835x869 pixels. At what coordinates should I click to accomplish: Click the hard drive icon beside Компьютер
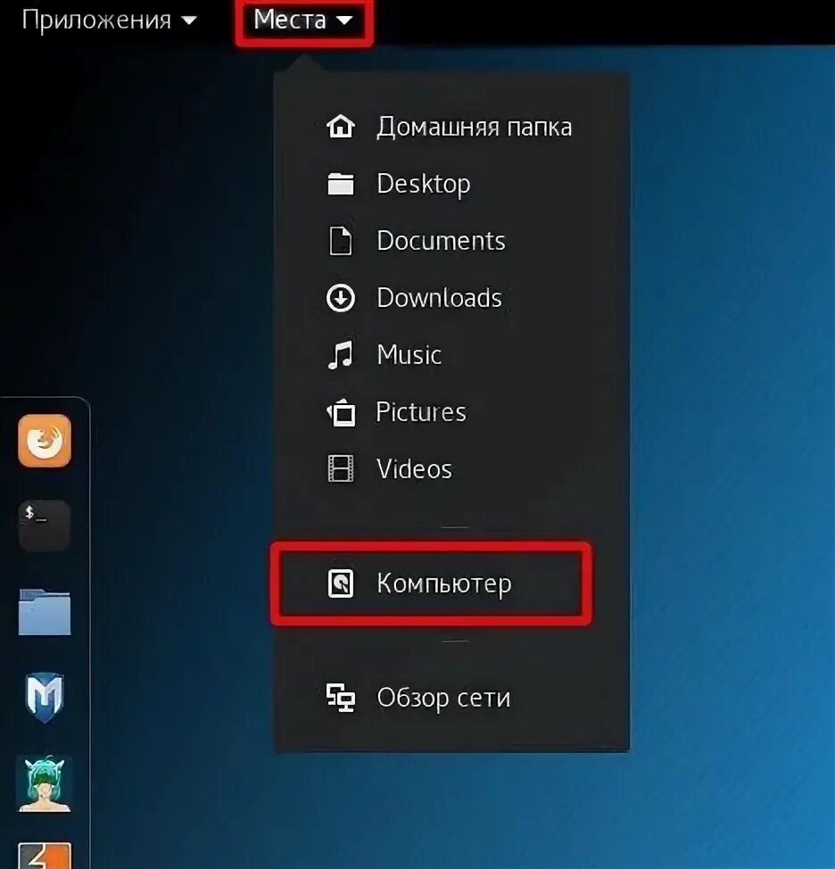pyautogui.click(x=340, y=583)
